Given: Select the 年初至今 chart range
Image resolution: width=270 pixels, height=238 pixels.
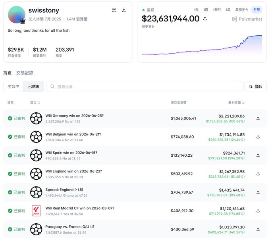Looking at the screenshot, I should [242, 10].
